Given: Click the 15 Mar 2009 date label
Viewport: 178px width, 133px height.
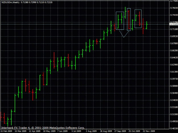Looking at the screenshot, I should click(x=21, y=131).
